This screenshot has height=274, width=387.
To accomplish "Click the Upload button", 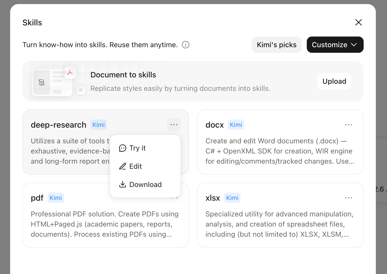I will [x=334, y=81].
